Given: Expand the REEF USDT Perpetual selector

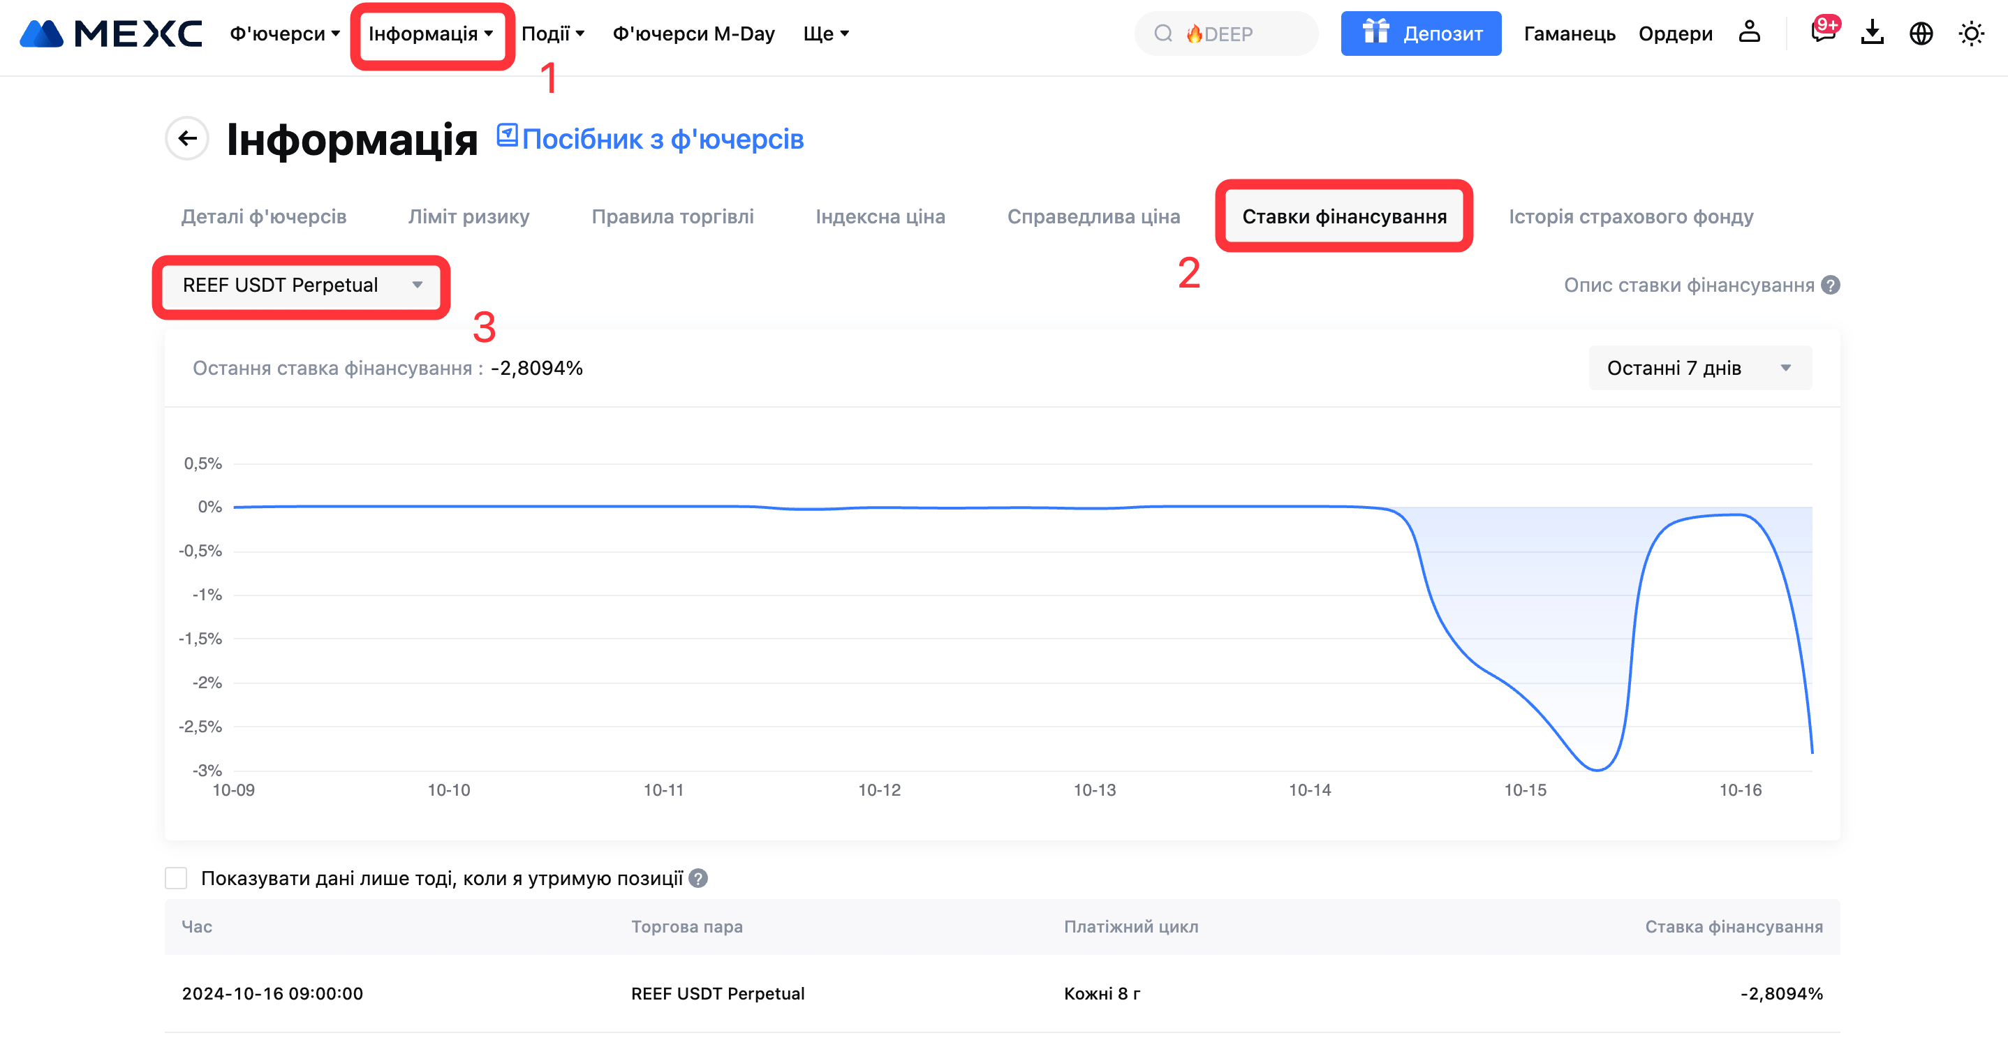Looking at the screenshot, I should pyautogui.click(x=301, y=285).
